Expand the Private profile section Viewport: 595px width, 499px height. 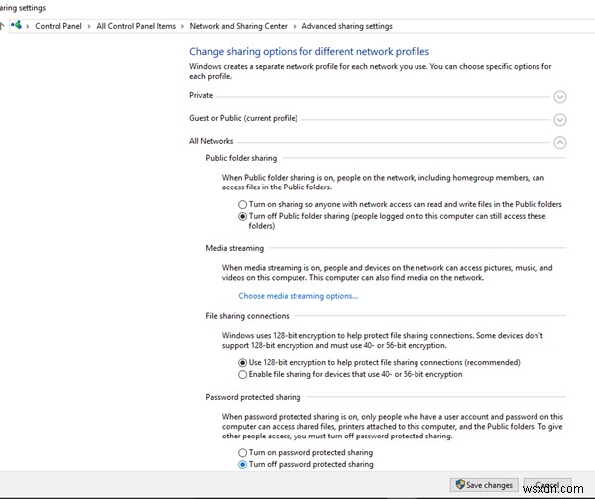point(559,97)
